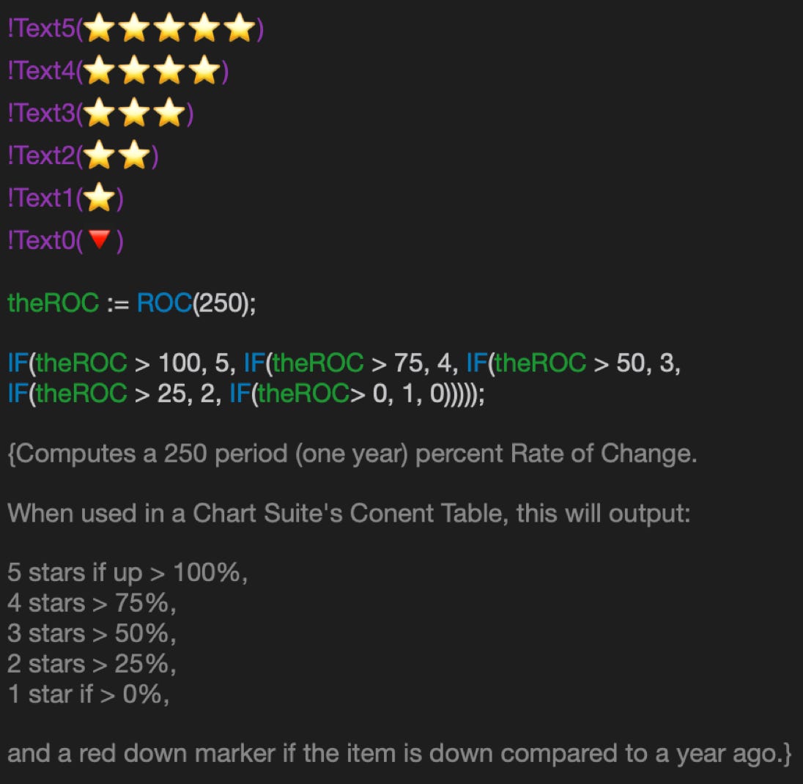
Task: Click the purple !Text0 label
Action: (41, 240)
